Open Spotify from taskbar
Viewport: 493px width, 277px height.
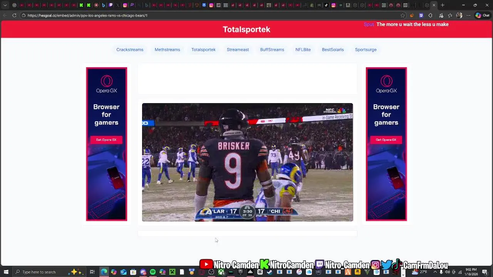coord(153,272)
